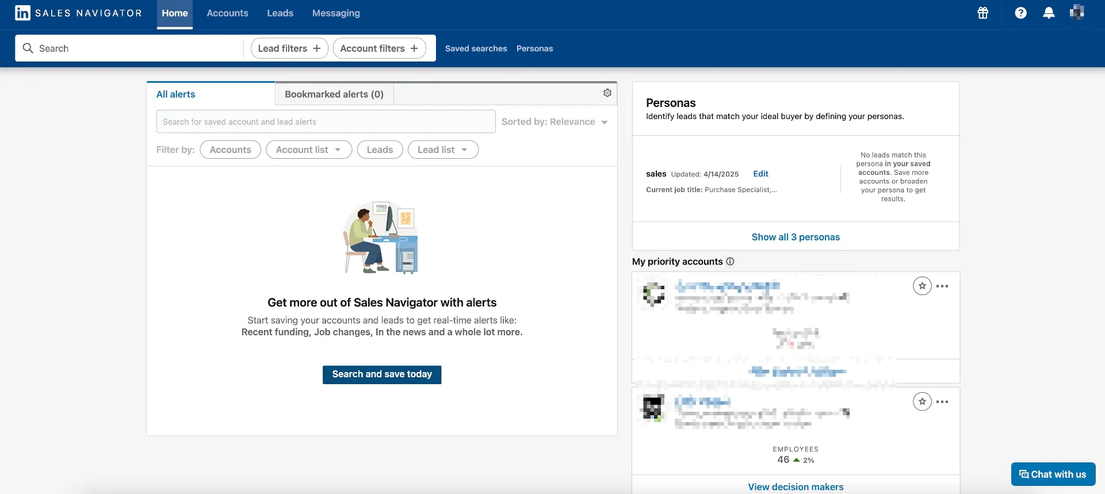Screen dimensions: 1105x494
Task: Click first priority account logo thumbnail
Action: pos(653,293)
